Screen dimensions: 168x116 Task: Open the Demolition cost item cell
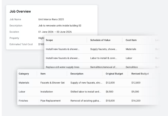click(x=132, y=67)
